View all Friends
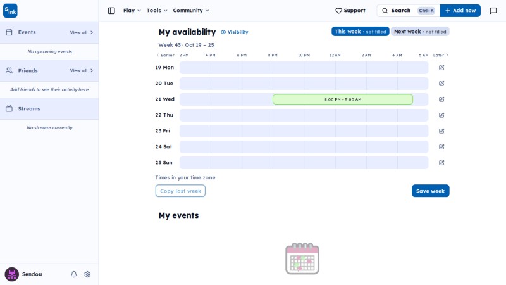 pyautogui.click(x=82, y=70)
